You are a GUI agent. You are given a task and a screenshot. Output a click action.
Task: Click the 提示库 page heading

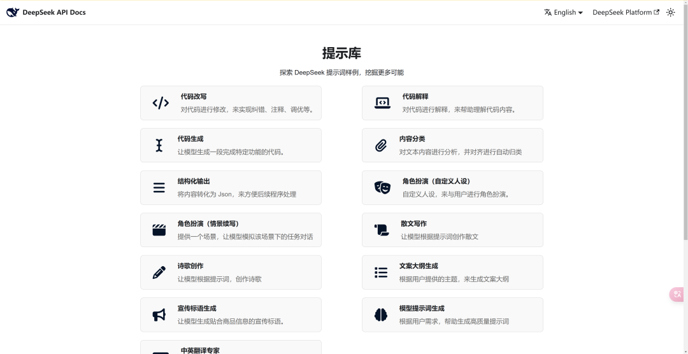pos(342,53)
